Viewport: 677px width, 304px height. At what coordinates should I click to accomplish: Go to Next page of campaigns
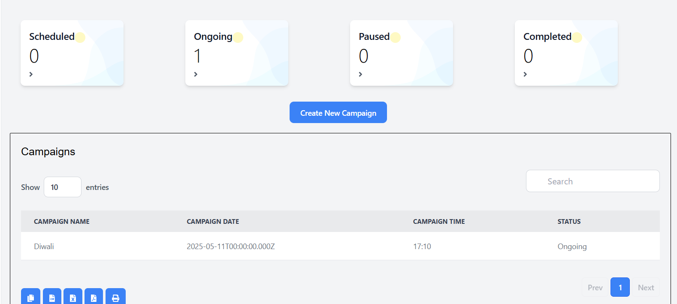(646, 287)
